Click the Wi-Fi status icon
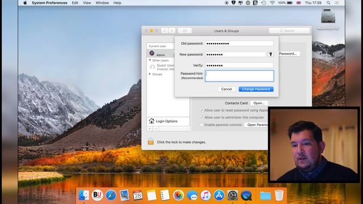 (x=272, y=3)
